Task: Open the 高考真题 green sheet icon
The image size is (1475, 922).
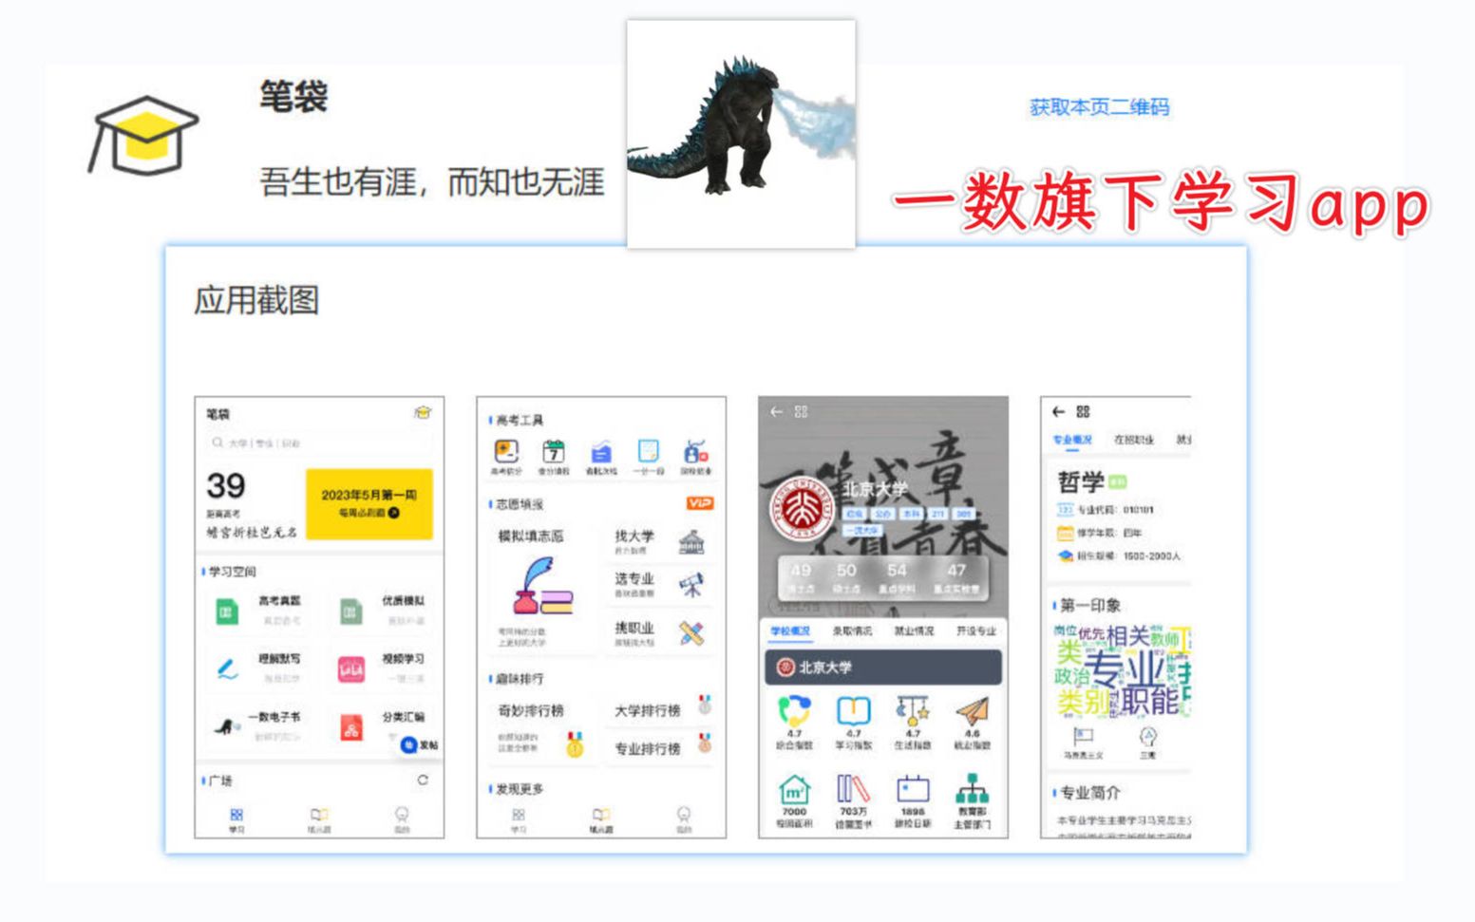Action: (x=226, y=612)
